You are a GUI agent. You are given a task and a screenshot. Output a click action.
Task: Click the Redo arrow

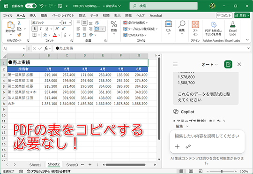(51, 6)
